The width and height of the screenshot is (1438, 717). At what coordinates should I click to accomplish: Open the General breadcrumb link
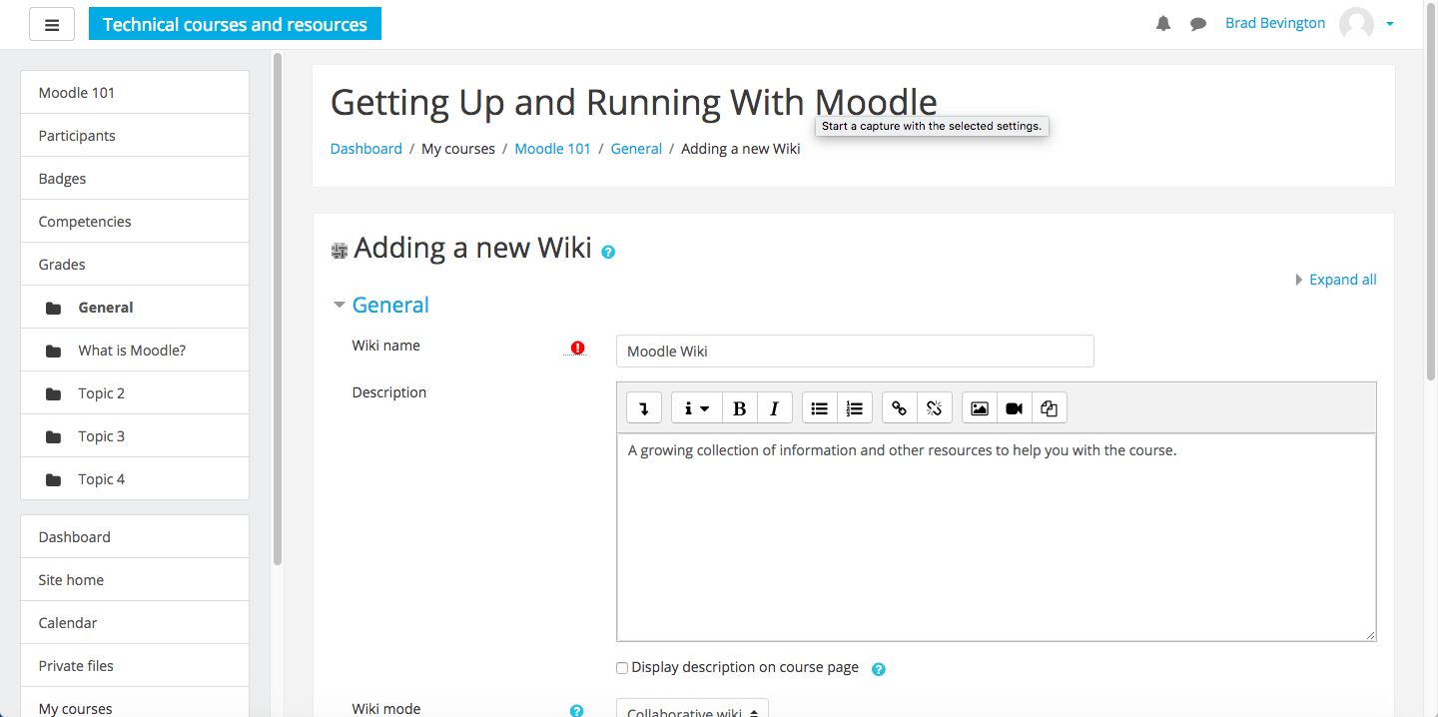[x=636, y=149]
